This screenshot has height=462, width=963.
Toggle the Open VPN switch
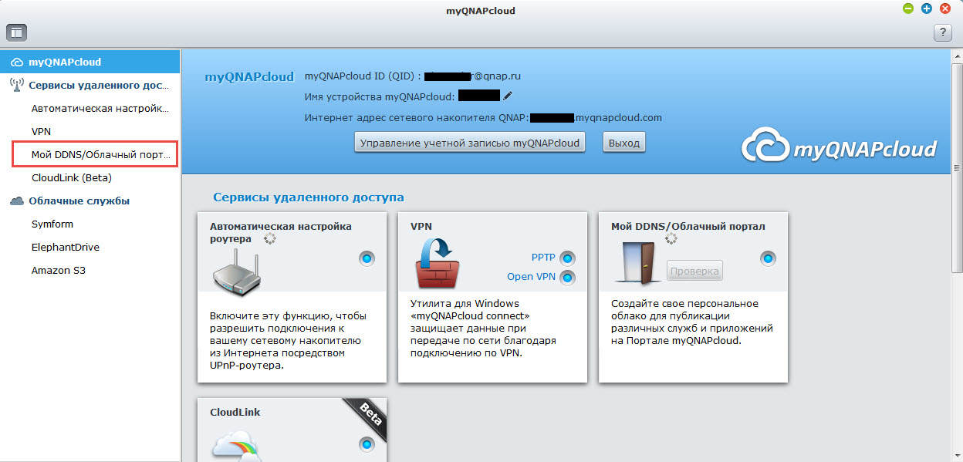click(568, 278)
